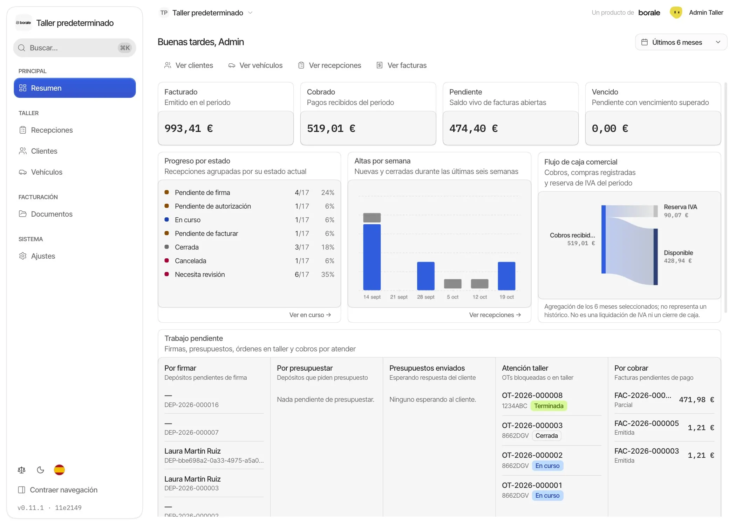Click Ver vehículos shortcut
Screen dimensions: 736x525
click(x=255, y=65)
